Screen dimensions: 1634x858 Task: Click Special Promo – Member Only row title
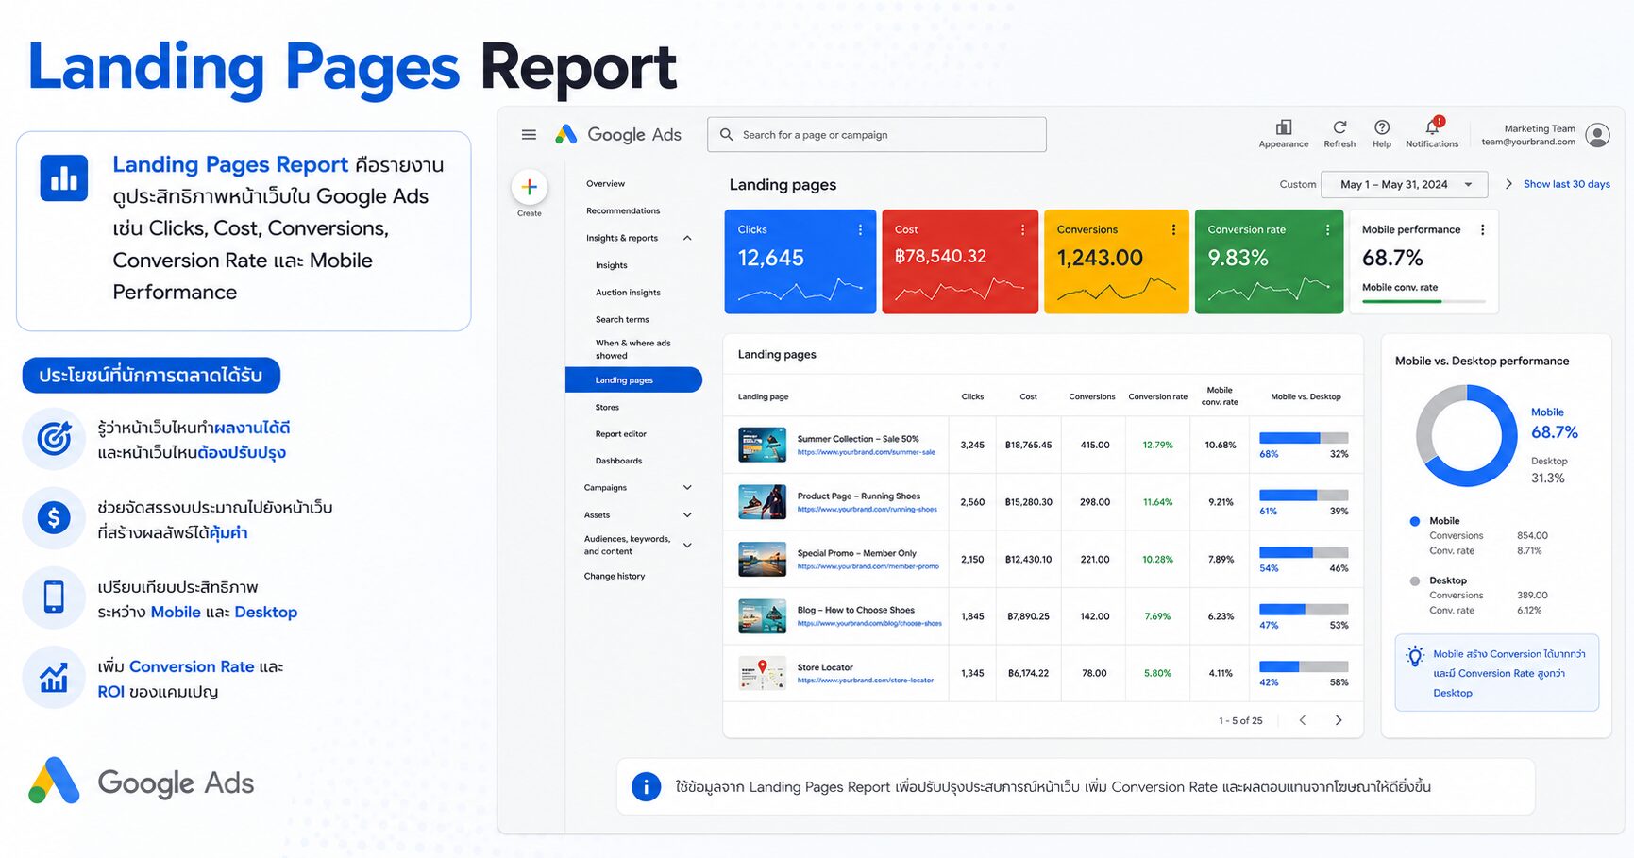(x=856, y=553)
